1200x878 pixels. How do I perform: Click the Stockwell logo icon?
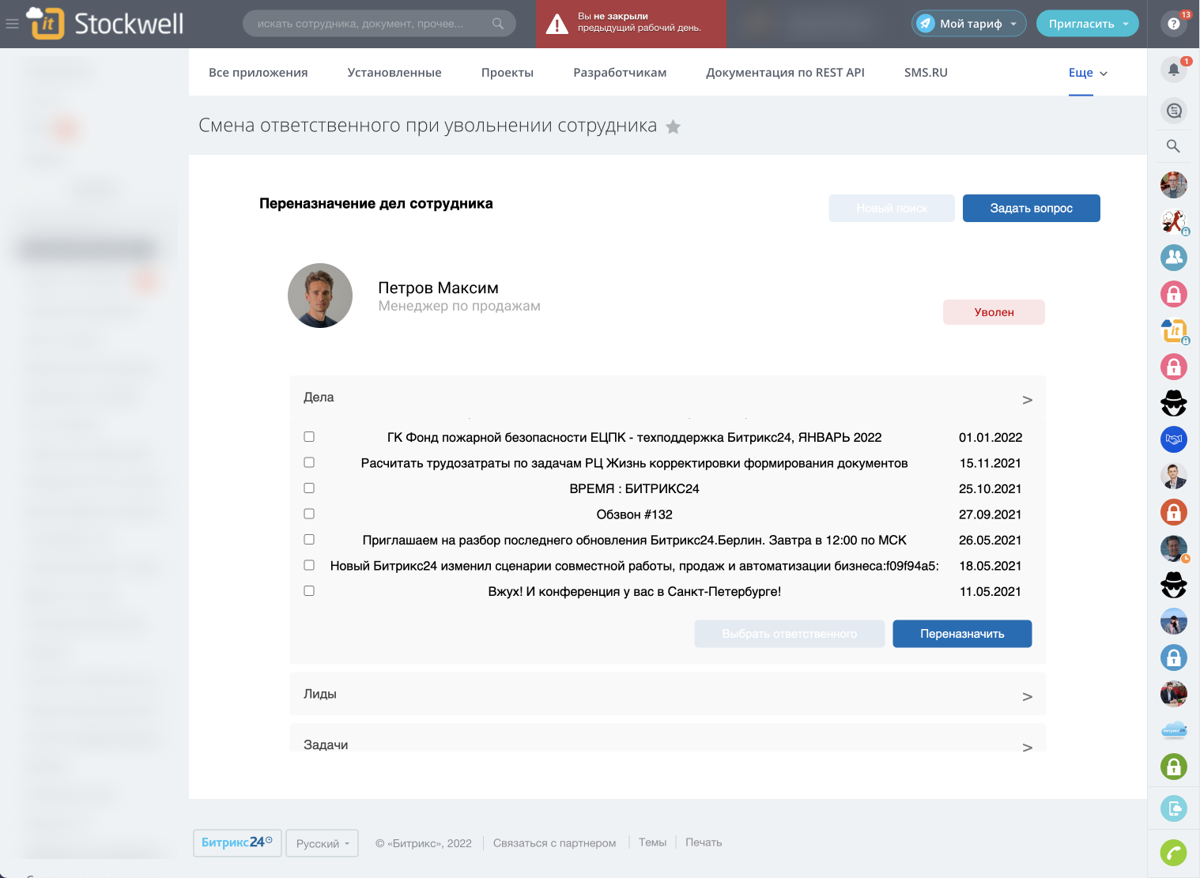45,23
